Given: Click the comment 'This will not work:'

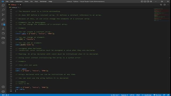Looking at the screenshot, I should pyautogui.click(x=27, y=65).
